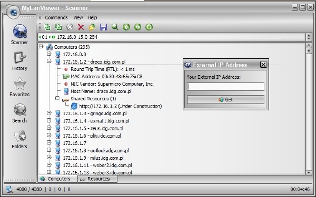This screenshot has height=197, width=316.
Task: Open the Scanner sidebar panel
Action: point(19,34)
